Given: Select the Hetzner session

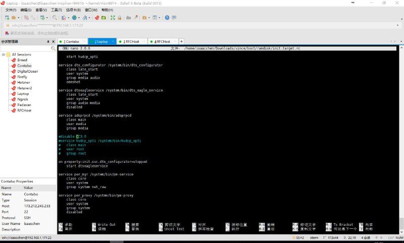Looking at the screenshot, I should (x=24, y=83).
